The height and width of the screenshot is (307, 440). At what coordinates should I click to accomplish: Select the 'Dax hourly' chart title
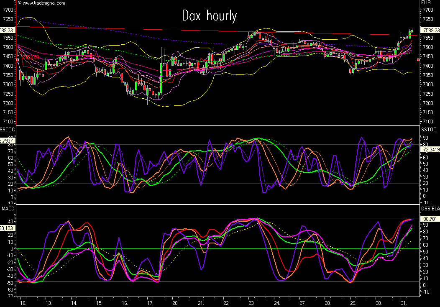(x=210, y=16)
